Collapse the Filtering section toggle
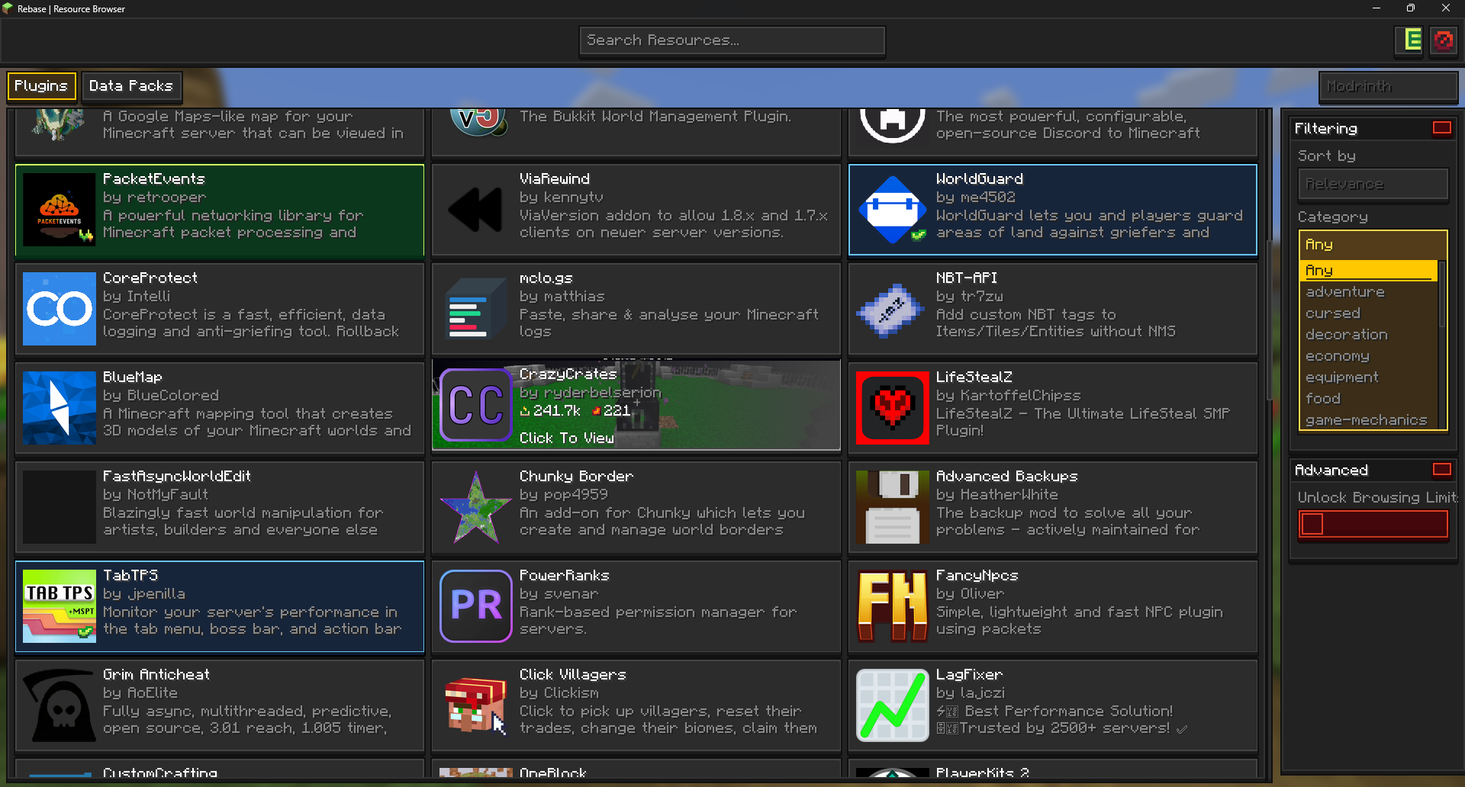 [1441, 128]
